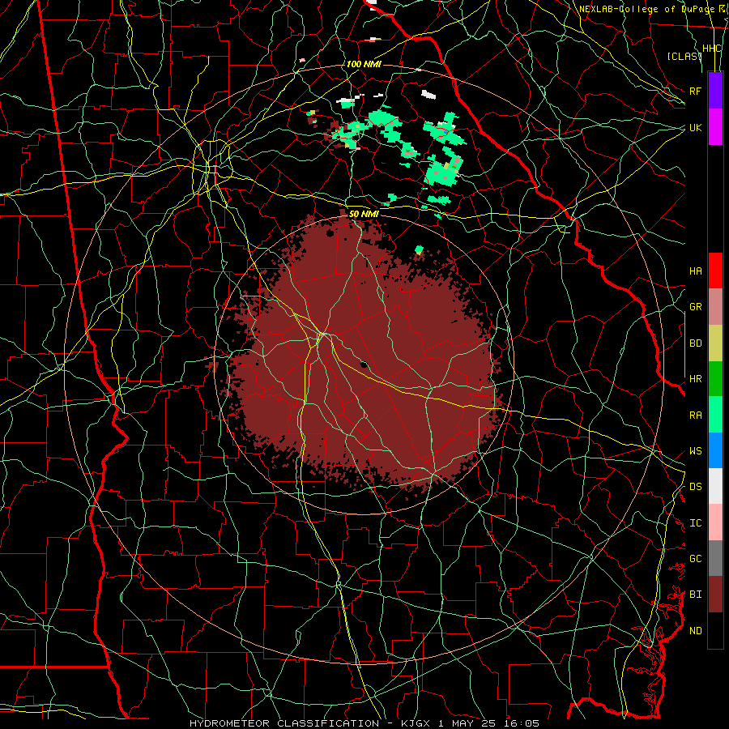Click the GC gray legend swatch
The width and height of the screenshot is (729, 729).
tap(715, 558)
